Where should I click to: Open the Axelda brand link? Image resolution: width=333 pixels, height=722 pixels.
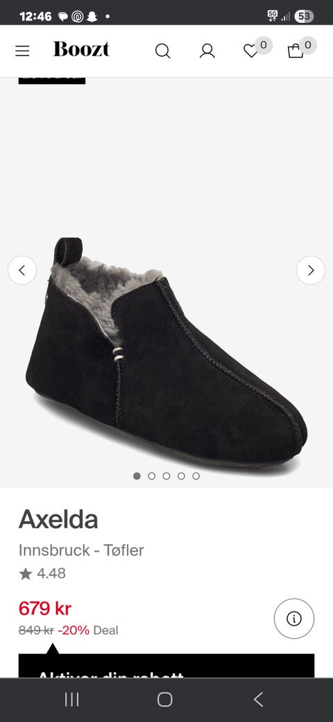(x=58, y=520)
